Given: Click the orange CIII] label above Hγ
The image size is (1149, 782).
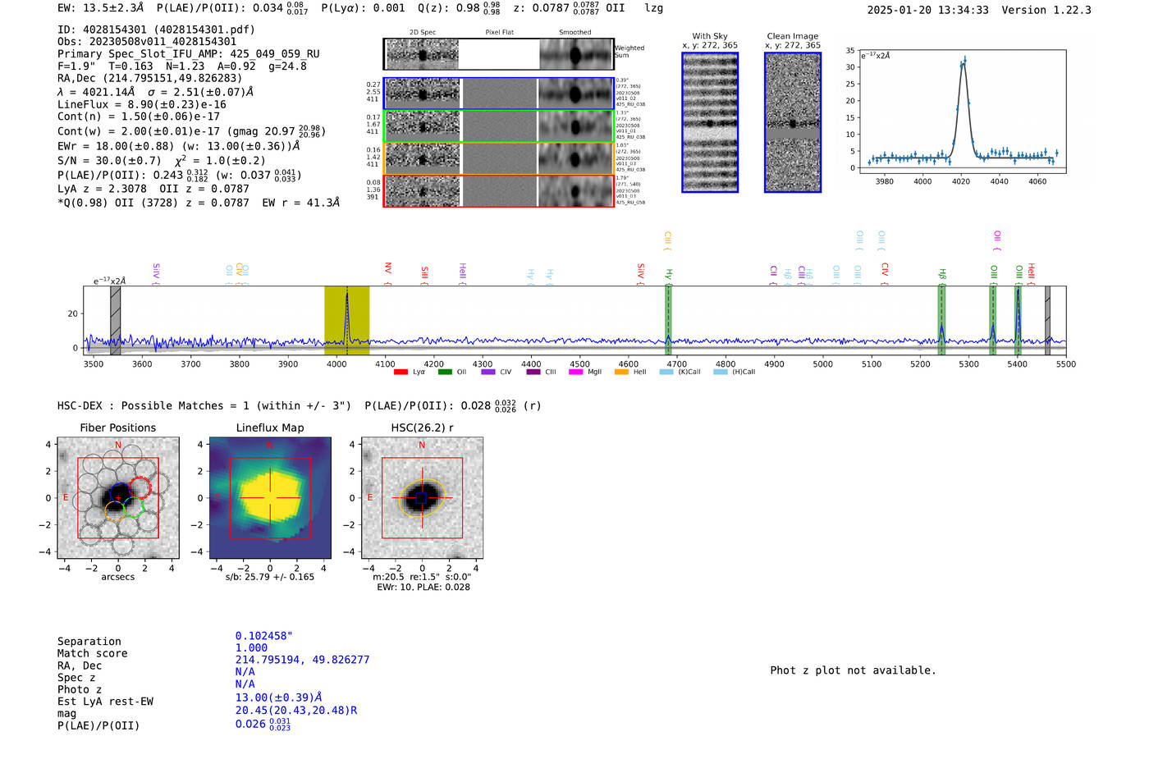Looking at the screenshot, I should pyautogui.click(x=667, y=241).
